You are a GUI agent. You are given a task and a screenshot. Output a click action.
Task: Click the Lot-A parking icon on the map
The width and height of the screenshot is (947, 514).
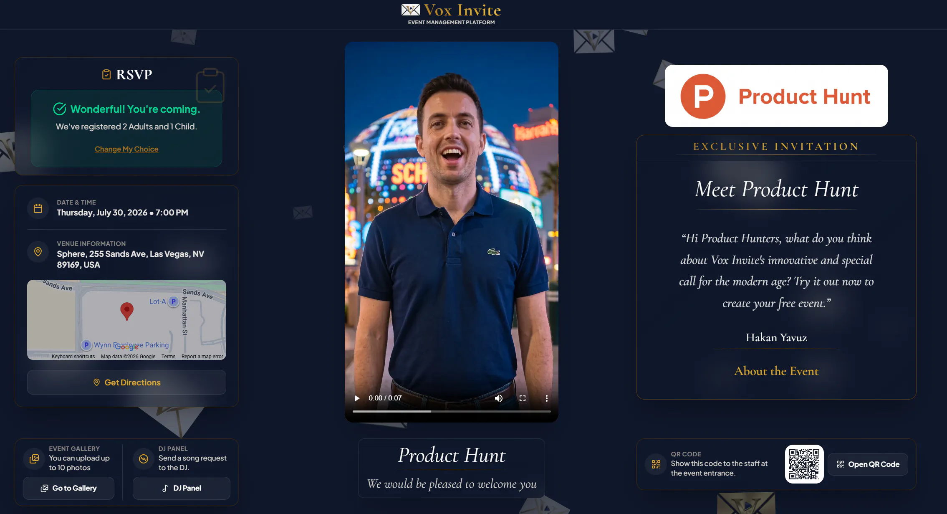[174, 301]
